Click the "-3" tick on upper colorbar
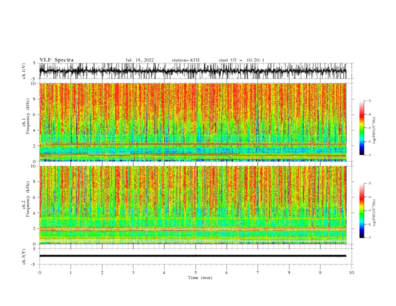The height and width of the screenshot is (306, 396). click(369, 100)
